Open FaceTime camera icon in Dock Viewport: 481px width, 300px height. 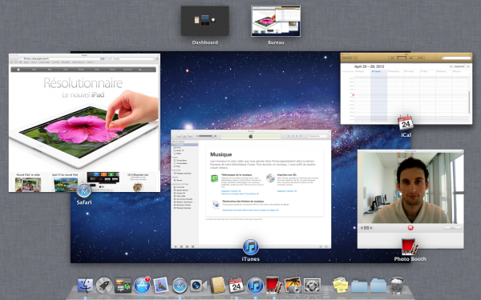point(199,286)
